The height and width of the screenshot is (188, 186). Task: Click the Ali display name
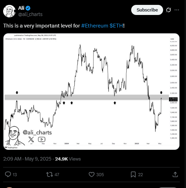click(x=21, y=8)
